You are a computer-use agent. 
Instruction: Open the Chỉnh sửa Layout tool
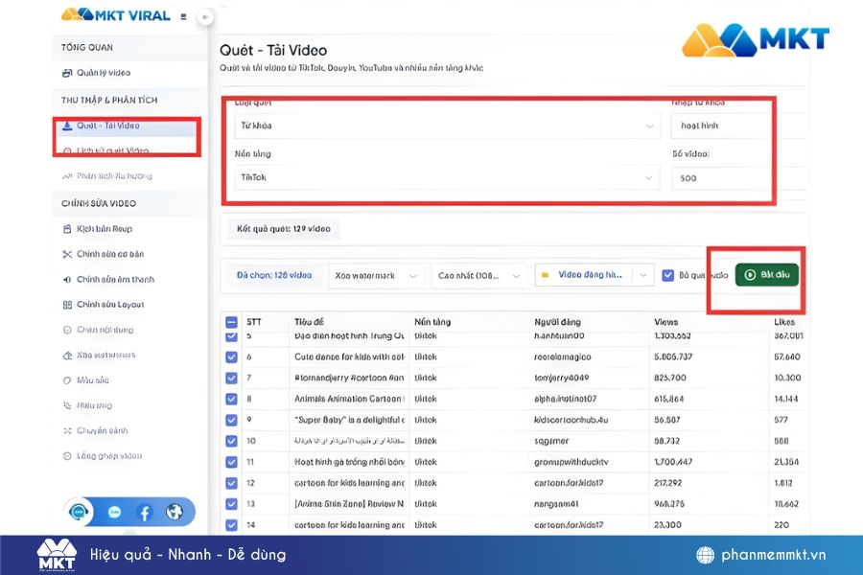click(103, 304)
